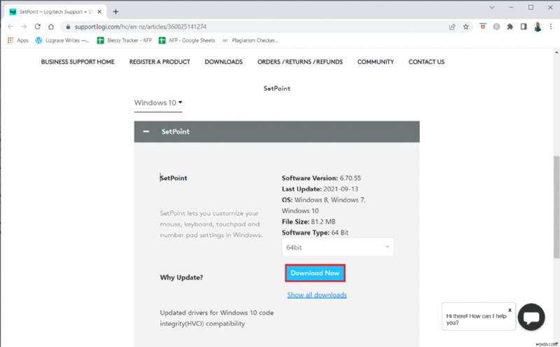Viewport: 560px width, 347px height.
Task: Open the Plagiarism Checker bookmark
Action: [250, 41]
